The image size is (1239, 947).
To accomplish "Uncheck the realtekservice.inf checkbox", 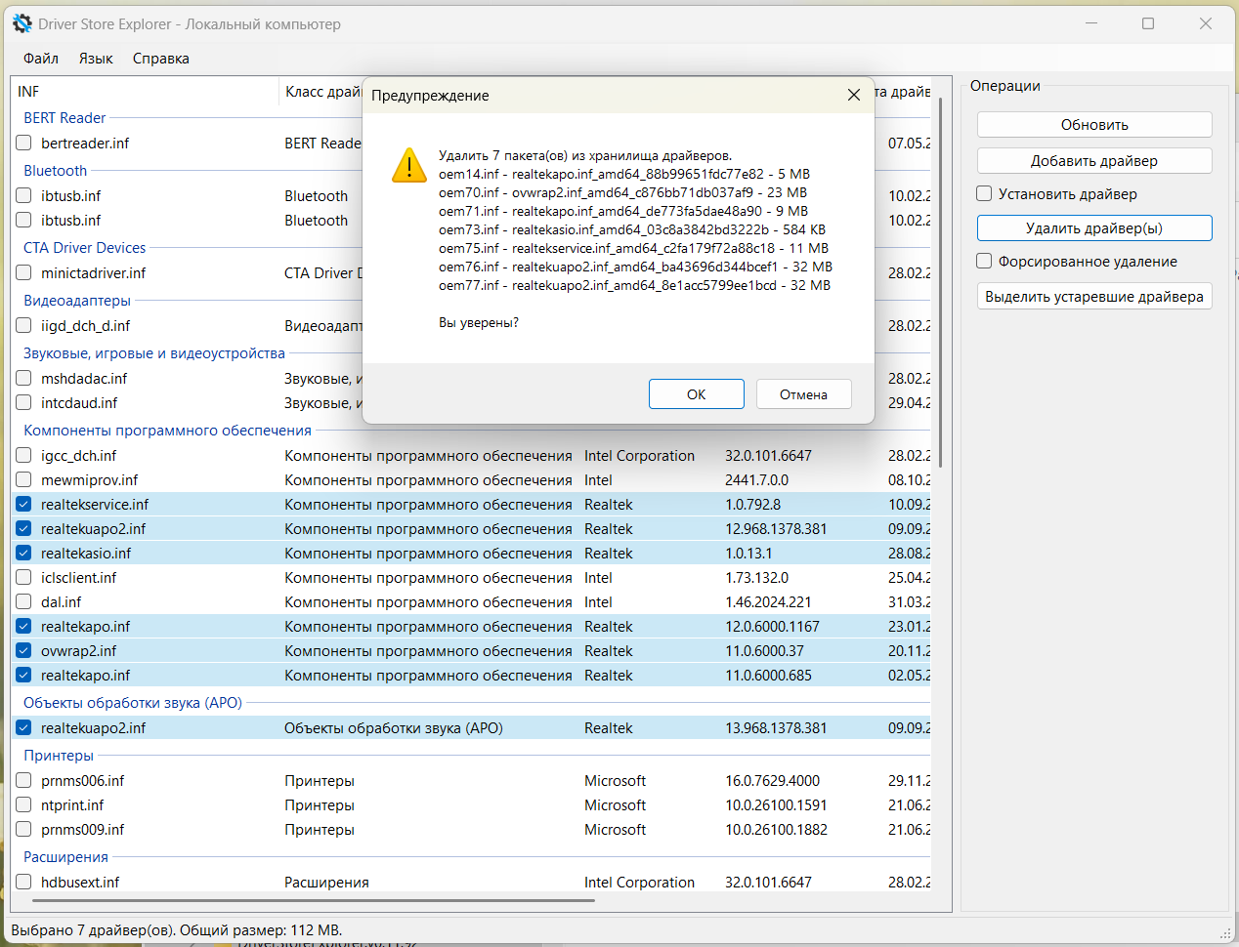I will (24, 505).
